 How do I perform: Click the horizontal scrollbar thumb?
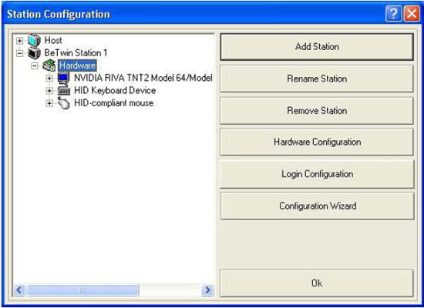tap(83, 290)
